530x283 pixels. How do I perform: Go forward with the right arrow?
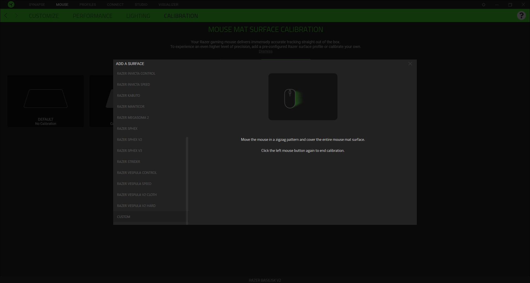(17, 15)
